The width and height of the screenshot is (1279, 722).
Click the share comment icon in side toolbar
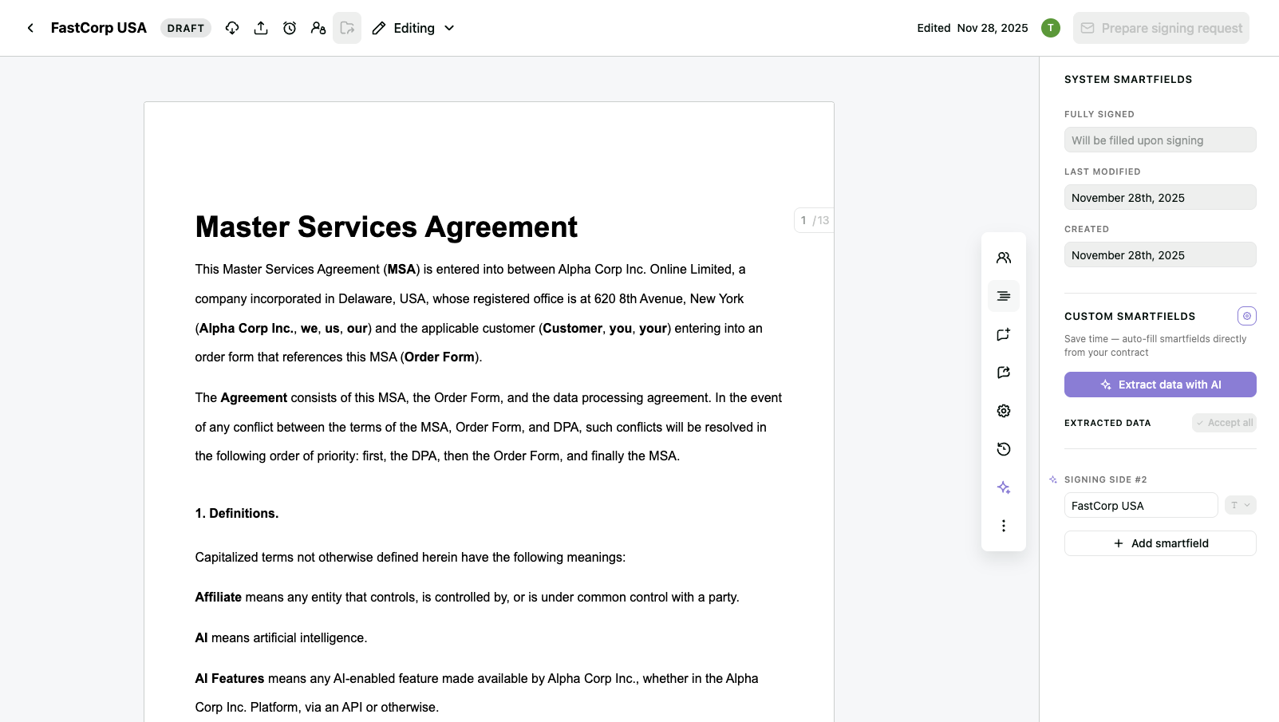(1004, 373)
